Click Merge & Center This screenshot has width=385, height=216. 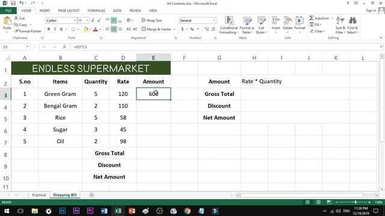tap(156, 29)
